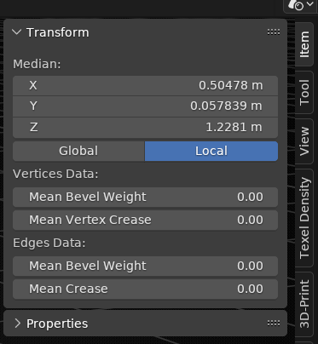Click the Median X value field
The width and height of the screenshot is (318, 344).
tap(145, 85)
